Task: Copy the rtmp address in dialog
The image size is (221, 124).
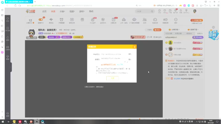Action: [130, 54]
